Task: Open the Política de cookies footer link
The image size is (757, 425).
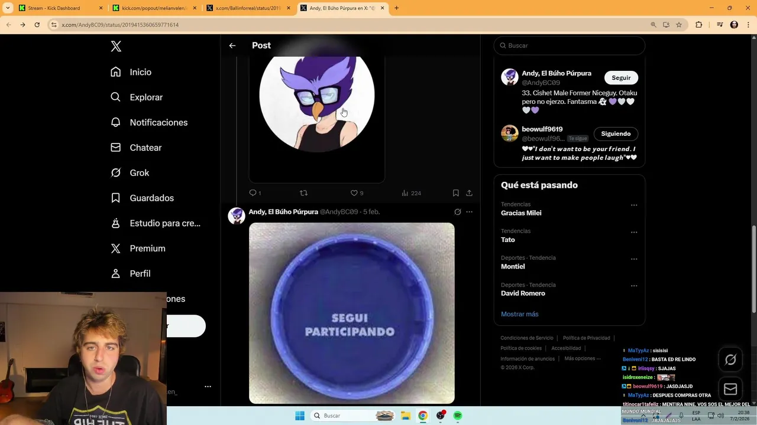Action: (x=521, y=348)
